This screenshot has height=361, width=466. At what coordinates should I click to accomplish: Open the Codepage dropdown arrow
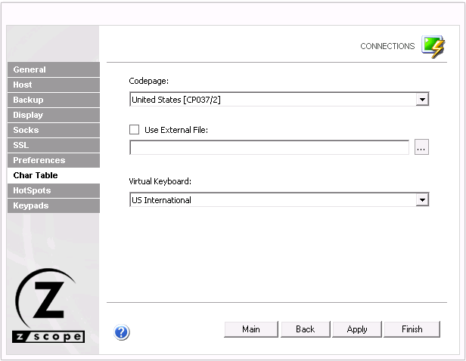(422, 100)
